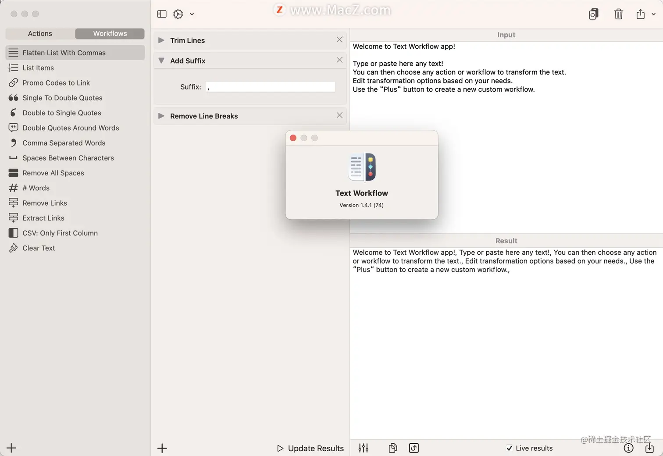
Task: Click the info icon in bottom bar
Action: click(x=628, y=448)
